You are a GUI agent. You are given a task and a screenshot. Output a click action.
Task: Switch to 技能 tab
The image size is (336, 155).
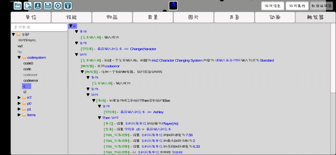(x=72, y=17)
